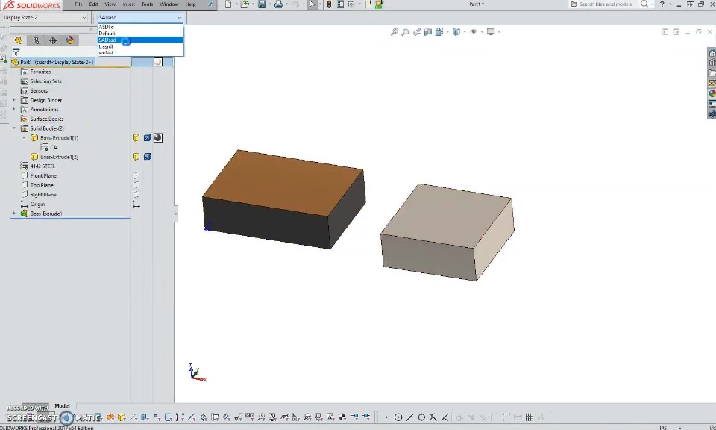The image size is (716, 430).
Task: Toggle visibility of Front Plane
Action: (136, 175)
